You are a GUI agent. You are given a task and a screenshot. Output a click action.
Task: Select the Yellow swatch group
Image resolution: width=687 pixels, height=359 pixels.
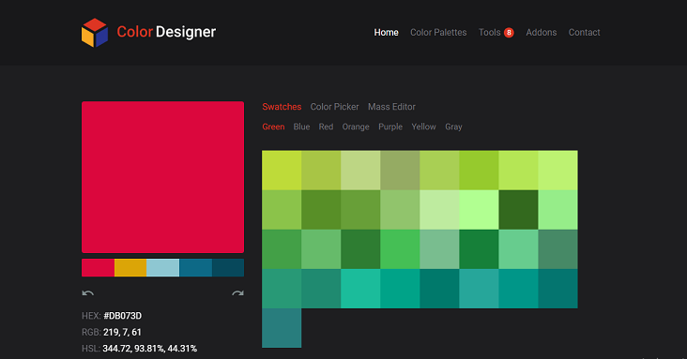423,127
